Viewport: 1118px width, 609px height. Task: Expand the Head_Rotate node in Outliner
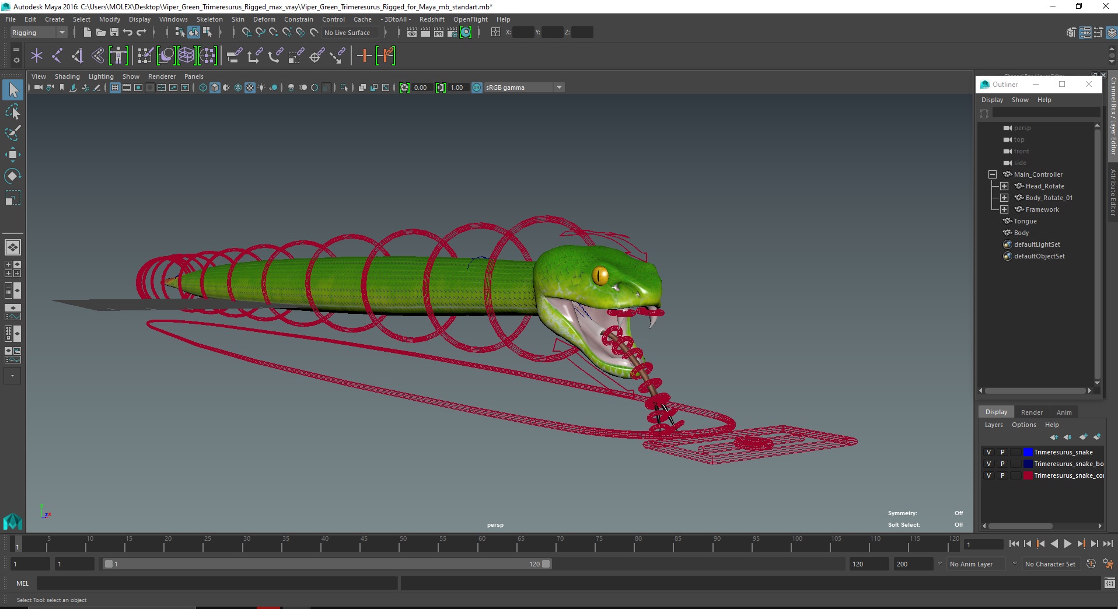tap(1004, 186)
